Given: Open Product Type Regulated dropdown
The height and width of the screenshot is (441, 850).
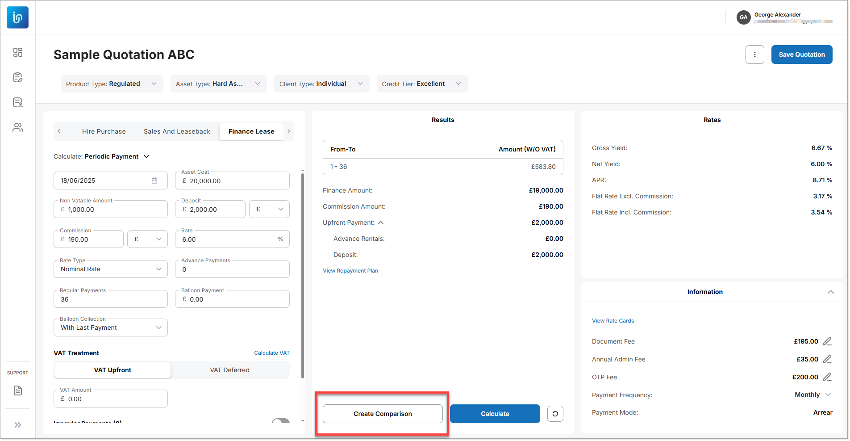Looking at the screenshot, I should click(112, 84).
